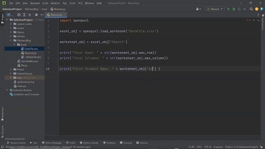This screenshot has width=265, height=149.
Task: Click Expand All icon in project panel
Action: tap(24, 15)
